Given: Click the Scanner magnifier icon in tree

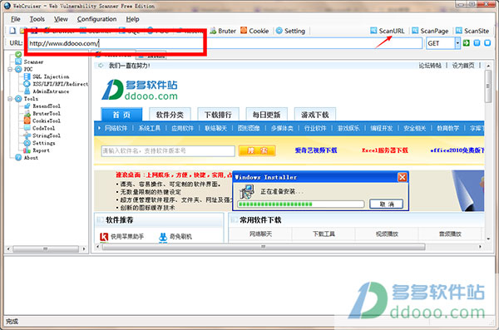Looking at the screenshot, I should click(x=18, y=62).
